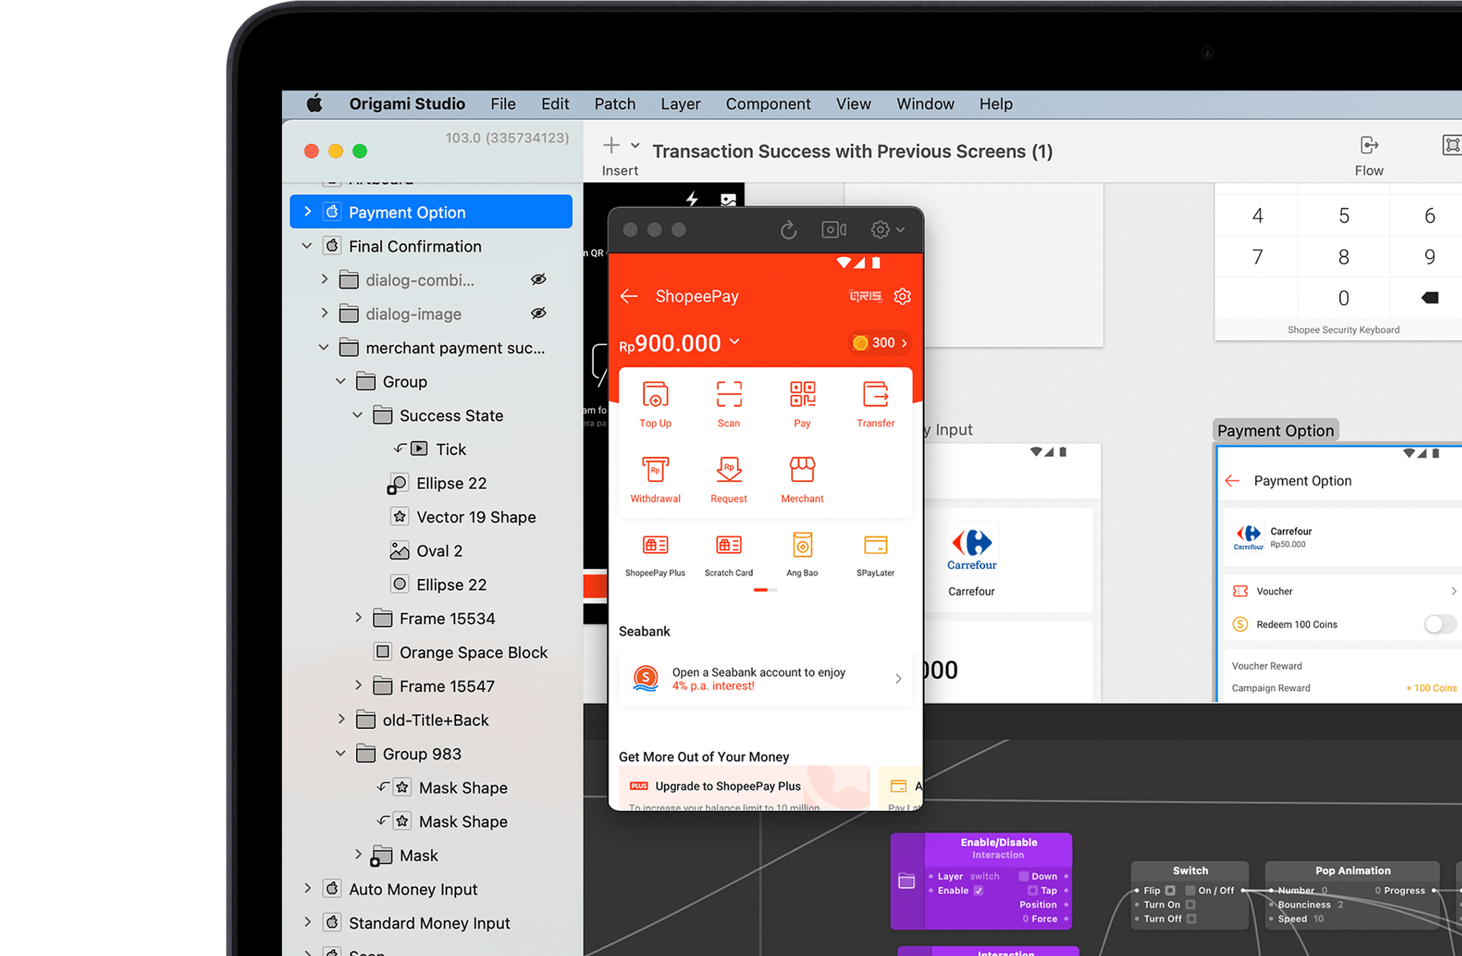The image size is (1462, 956).
Task: Toggle the On / Off output on Switch patch
Action: pos(1190,890)
